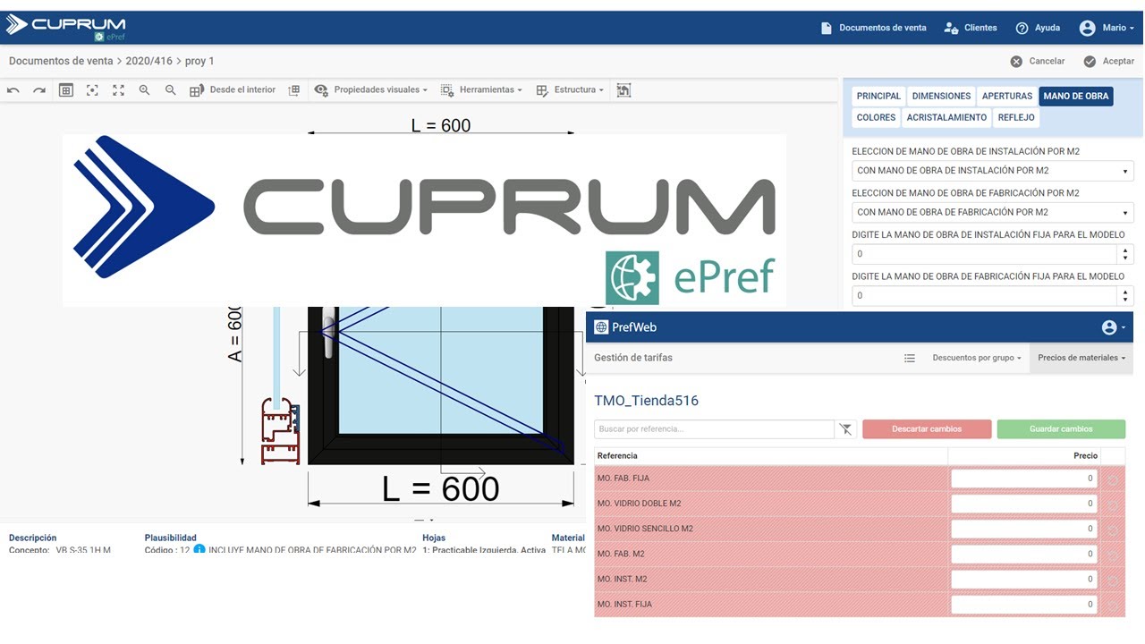The height and width of the screenshot is (644, 1145).
Task: Open the Estructura dropdown menu
Action: point(570,90)
